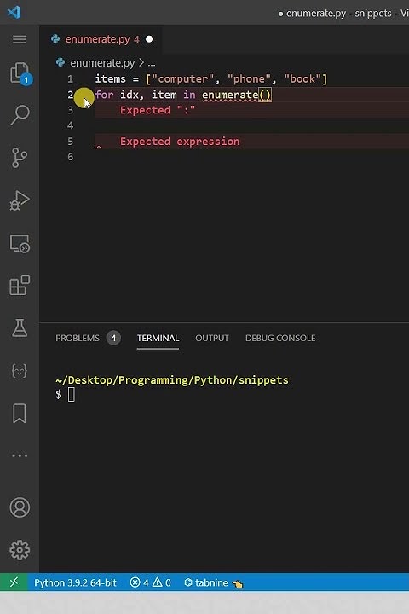Open the Extensions view
The width and height of the screenshot is (409, 614).
click(20, 286)
